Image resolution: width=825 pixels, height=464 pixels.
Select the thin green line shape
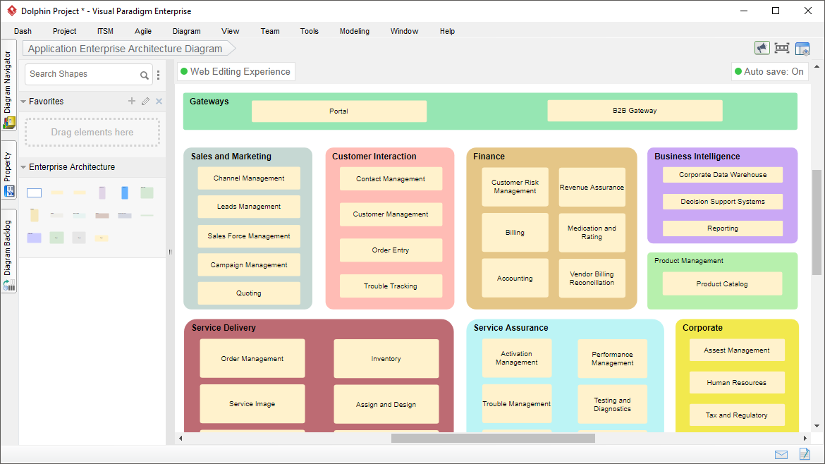(x=147, y=215)
